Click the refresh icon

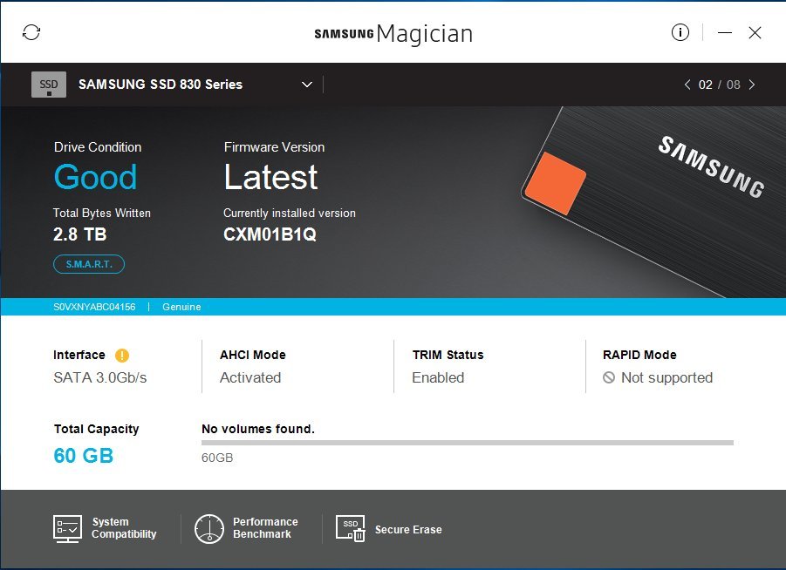[x=31, y=32]
